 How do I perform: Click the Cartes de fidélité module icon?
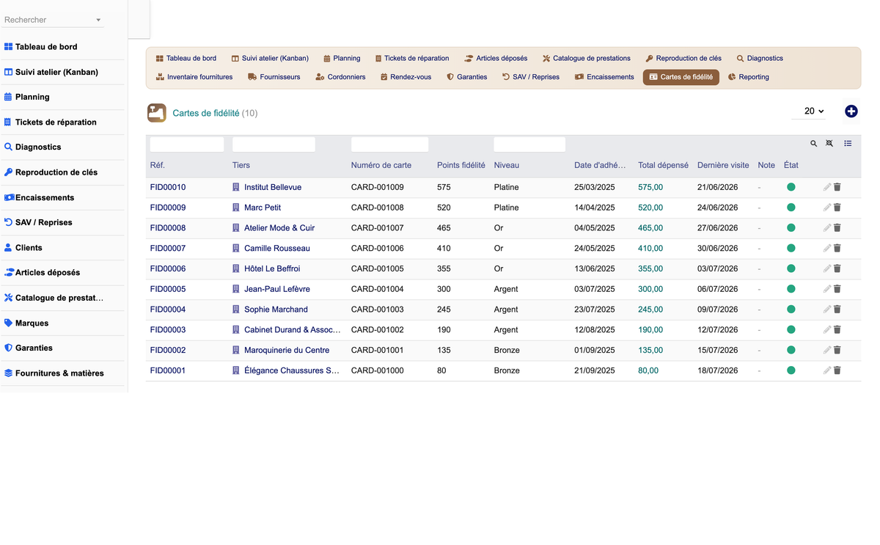pyautogui.click(x=157, y=113)
